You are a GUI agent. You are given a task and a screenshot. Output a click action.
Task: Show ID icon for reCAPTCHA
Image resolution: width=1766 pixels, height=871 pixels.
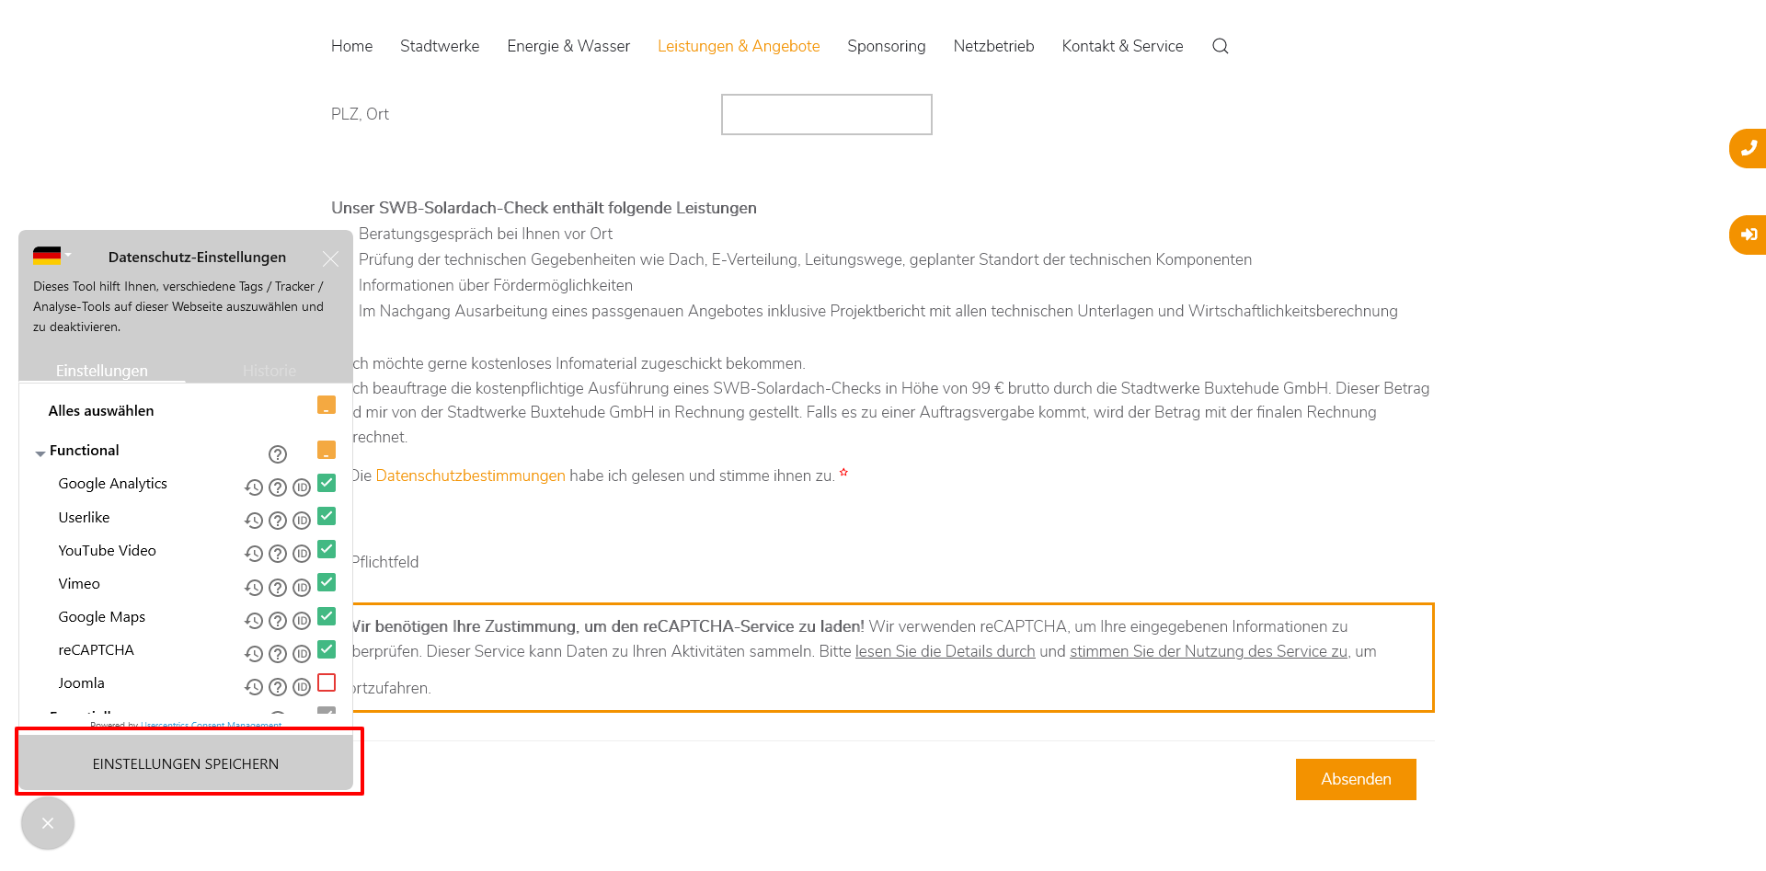click(x=302, y=654)
